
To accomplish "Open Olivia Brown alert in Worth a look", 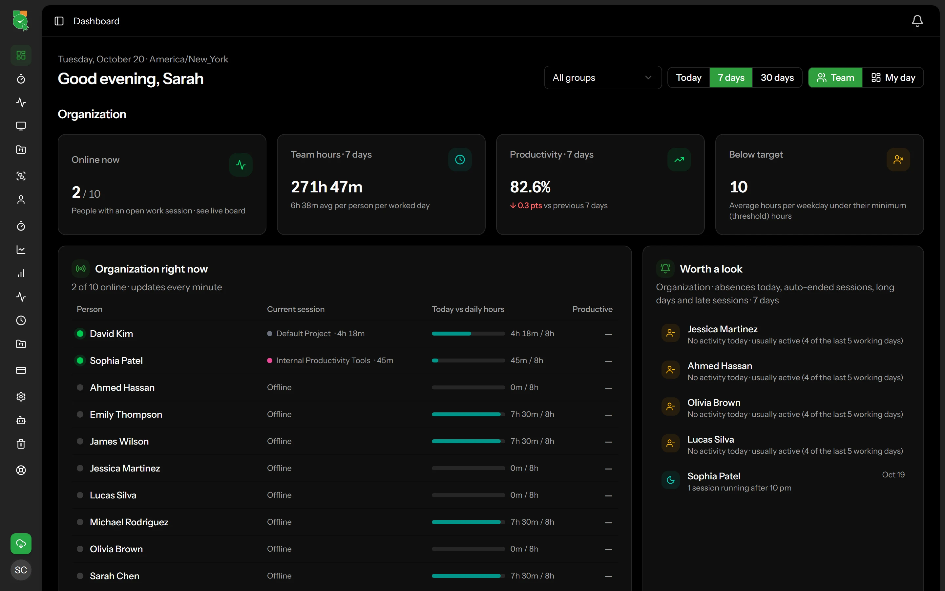I will click(x=783, y=408).
